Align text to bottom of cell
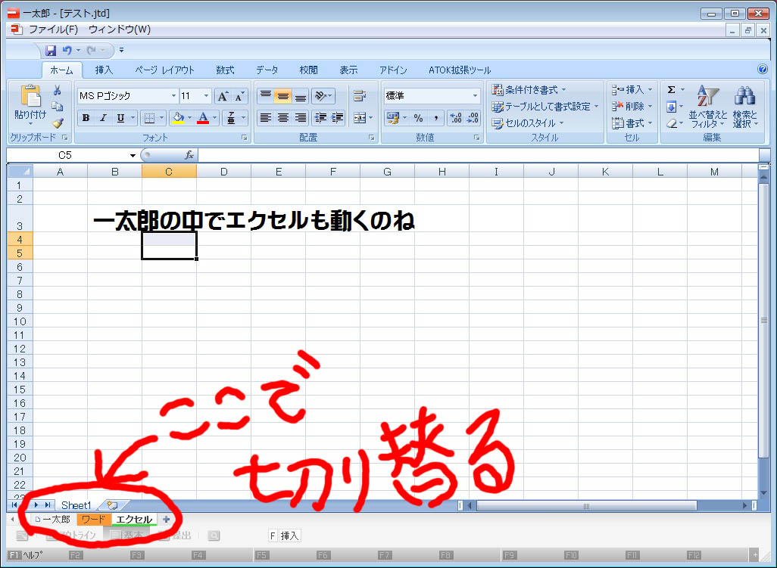This screenshot has width=777, height=568. pos(301,96)
